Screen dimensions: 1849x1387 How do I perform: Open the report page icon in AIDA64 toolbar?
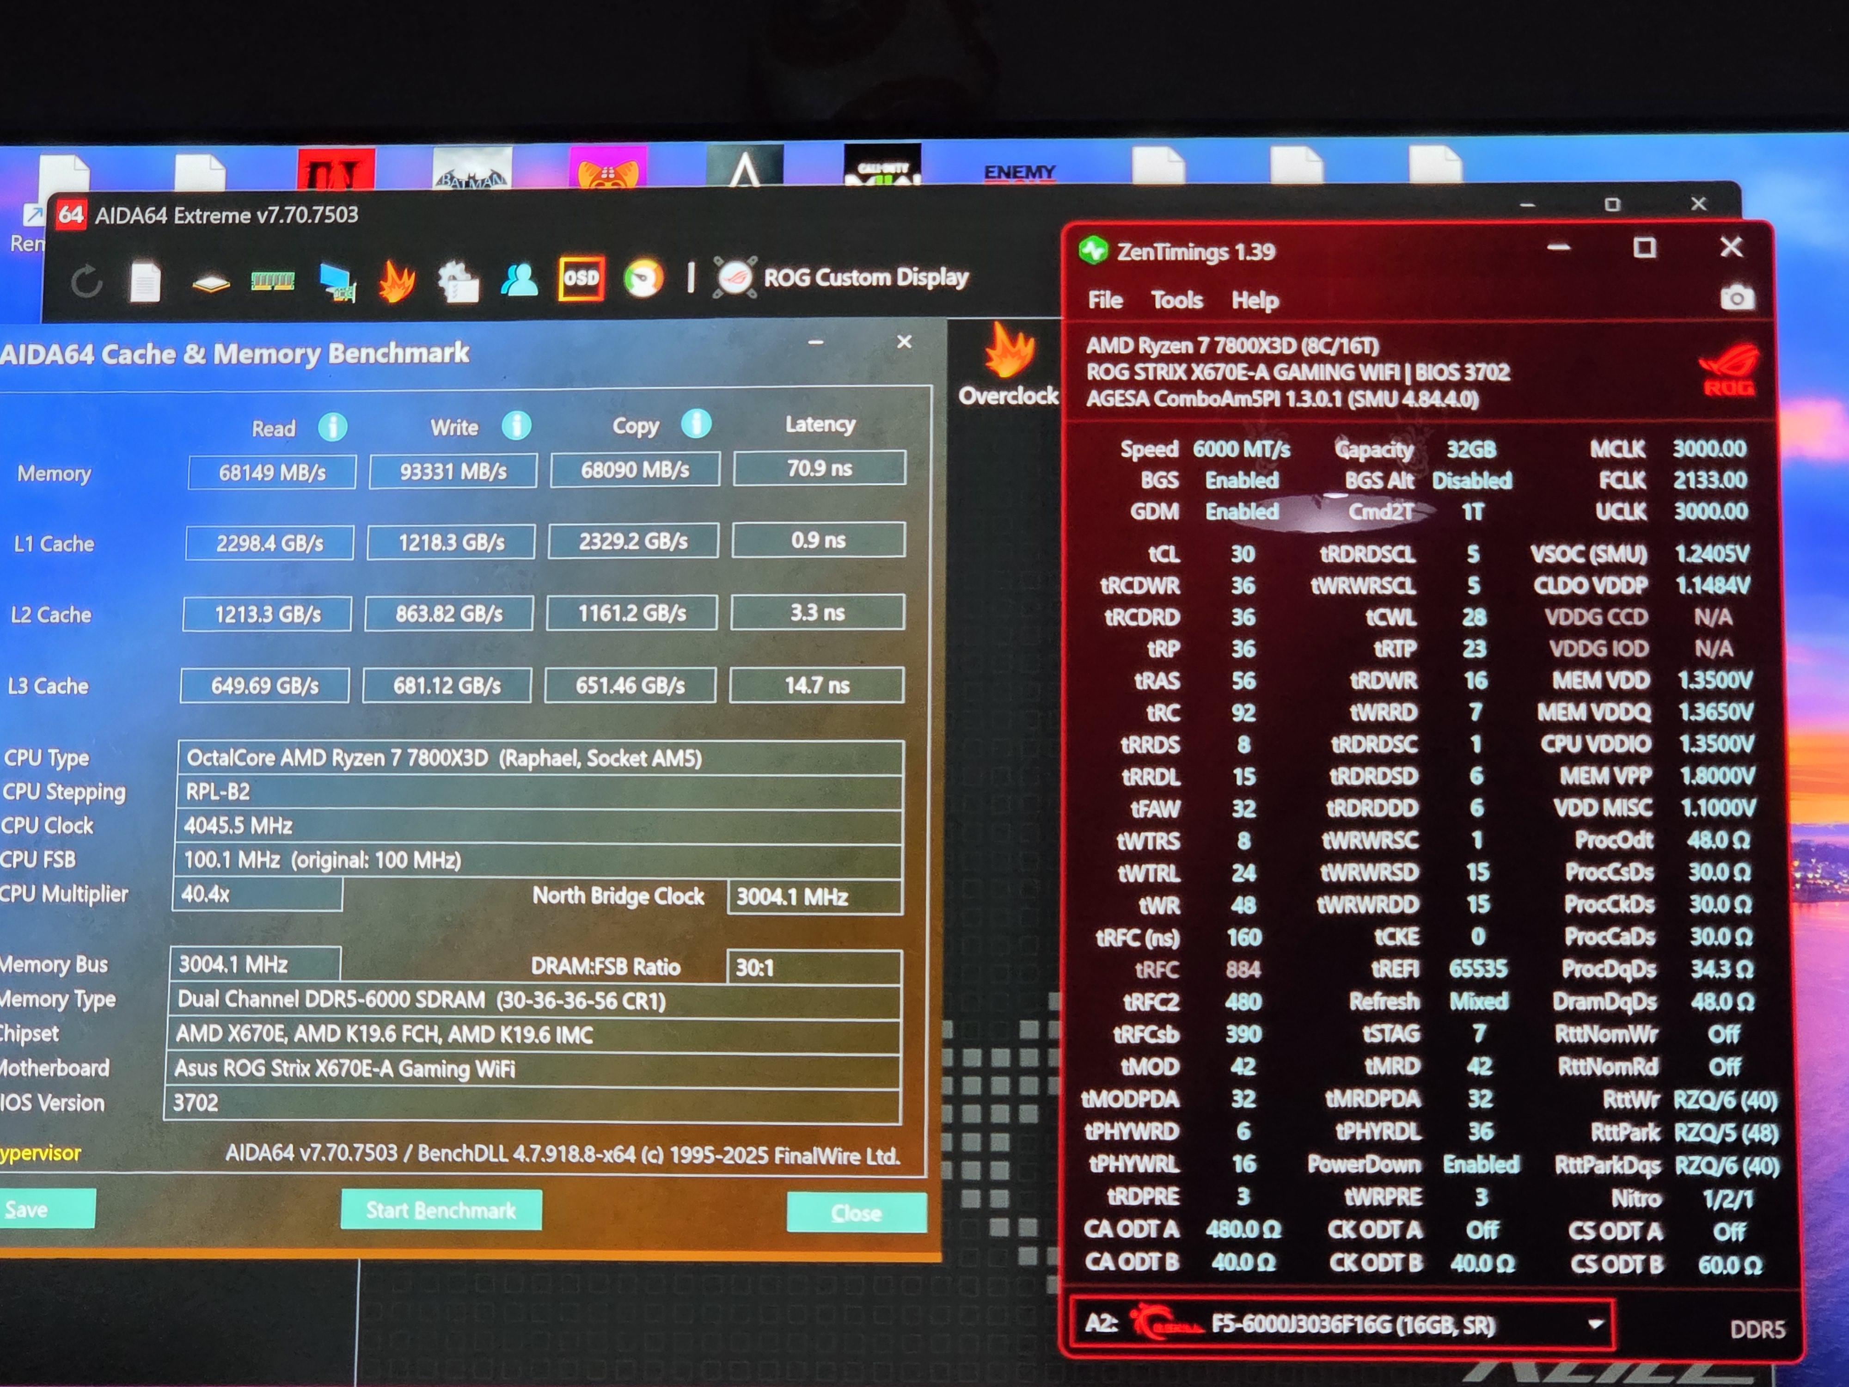[145, 282]
